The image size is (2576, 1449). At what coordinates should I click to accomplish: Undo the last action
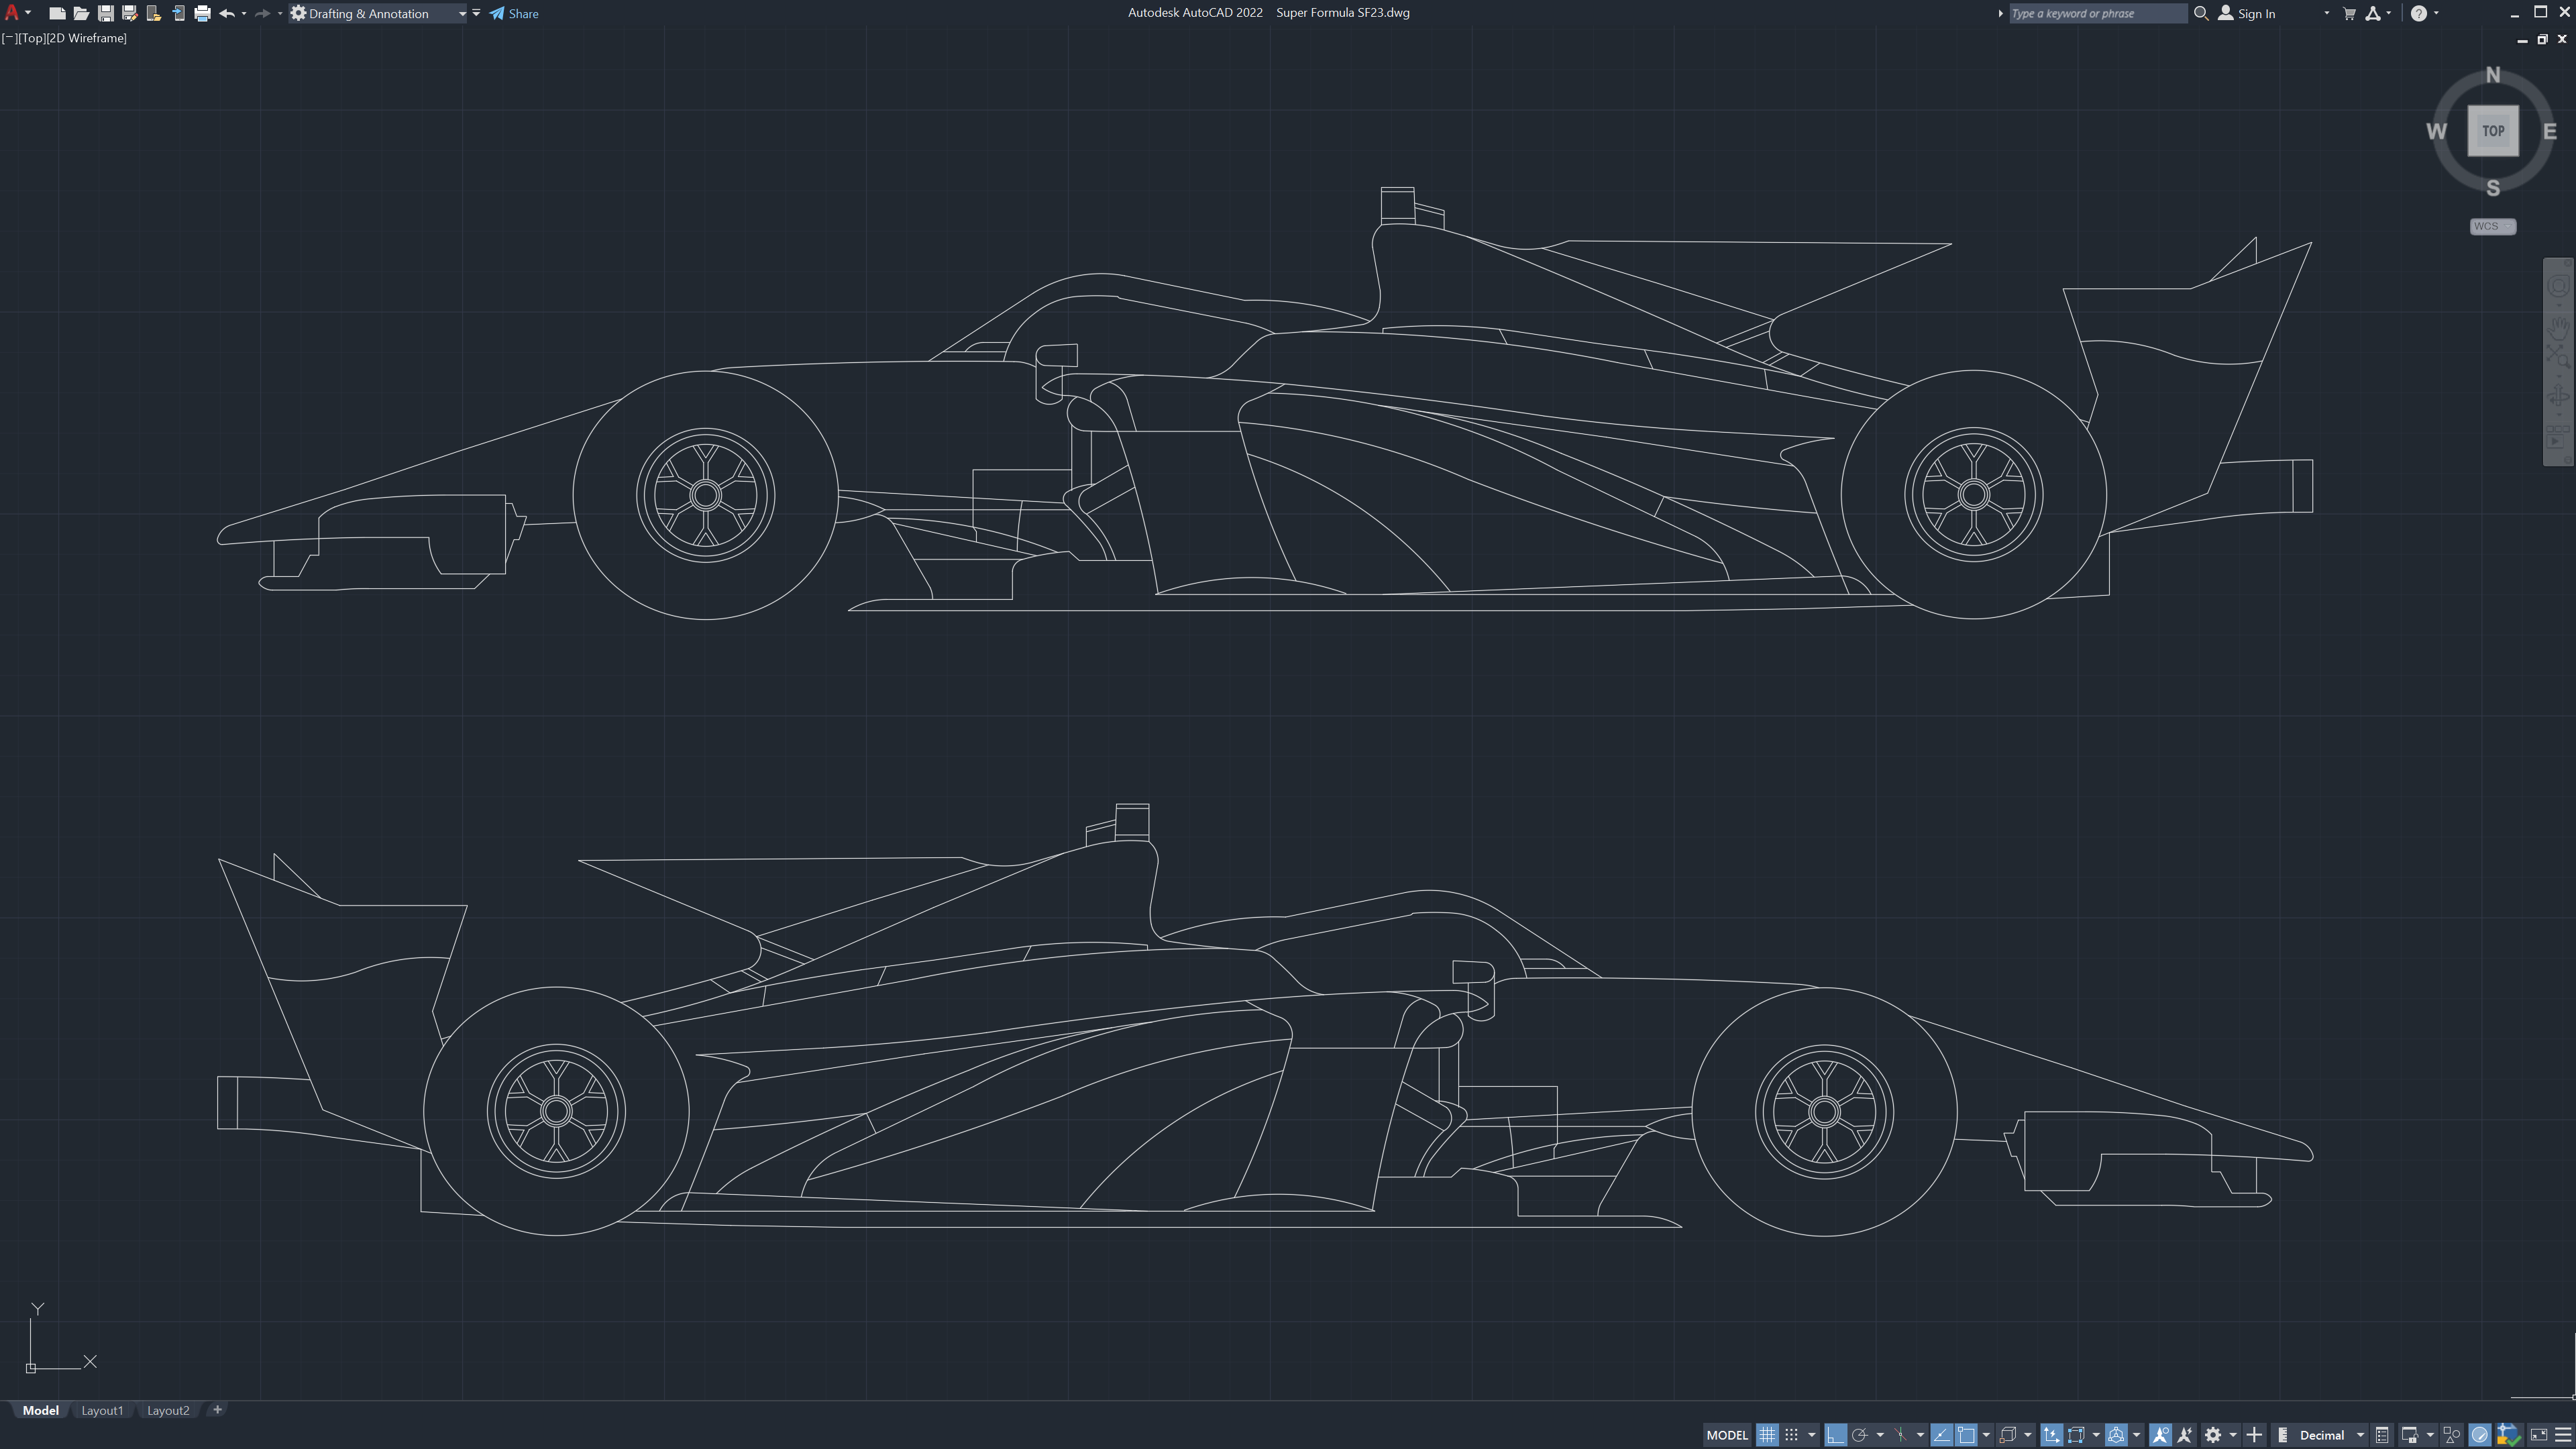point(227,13)
